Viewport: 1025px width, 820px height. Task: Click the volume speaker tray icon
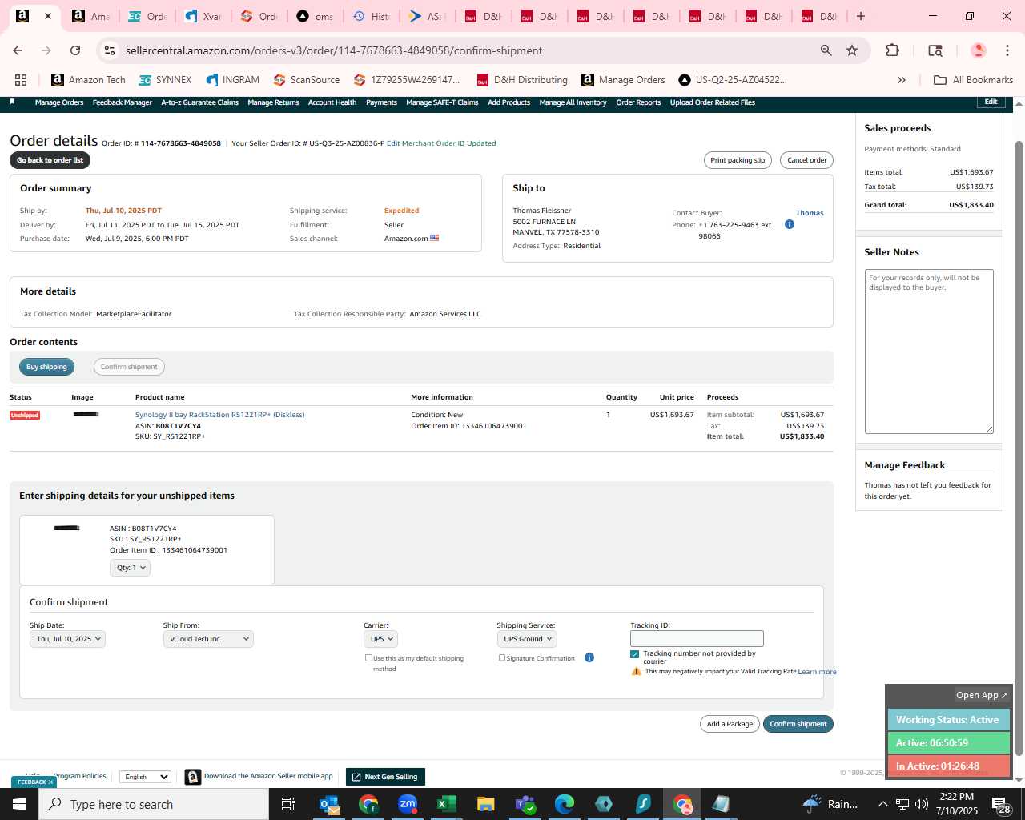click(921, 804)
